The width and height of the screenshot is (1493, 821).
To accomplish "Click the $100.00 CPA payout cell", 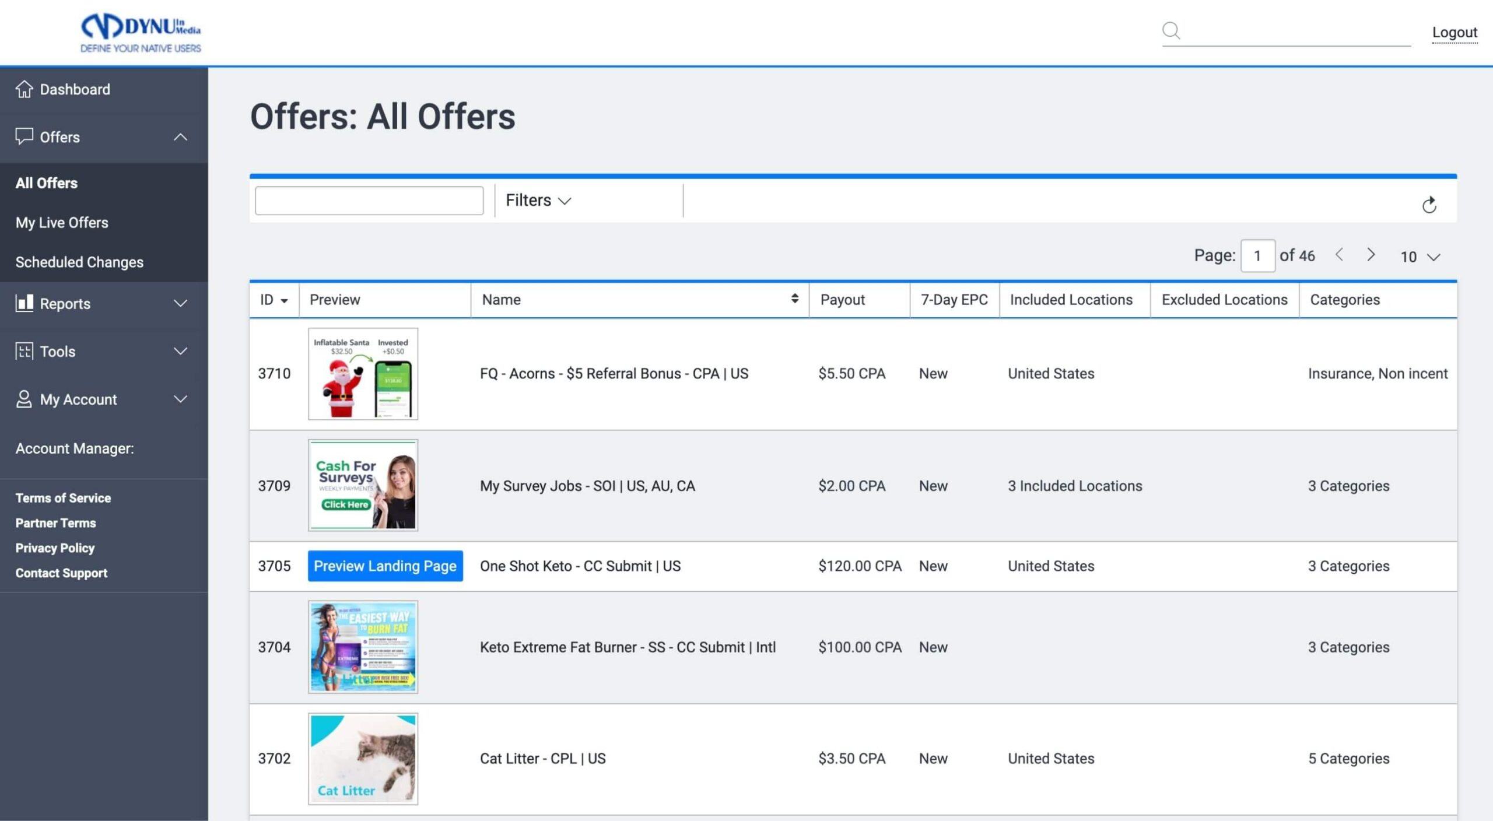I will [860, 647].
